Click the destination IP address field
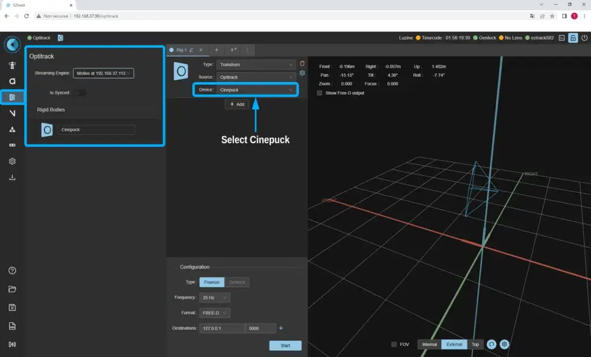 [x=222, y=328]
